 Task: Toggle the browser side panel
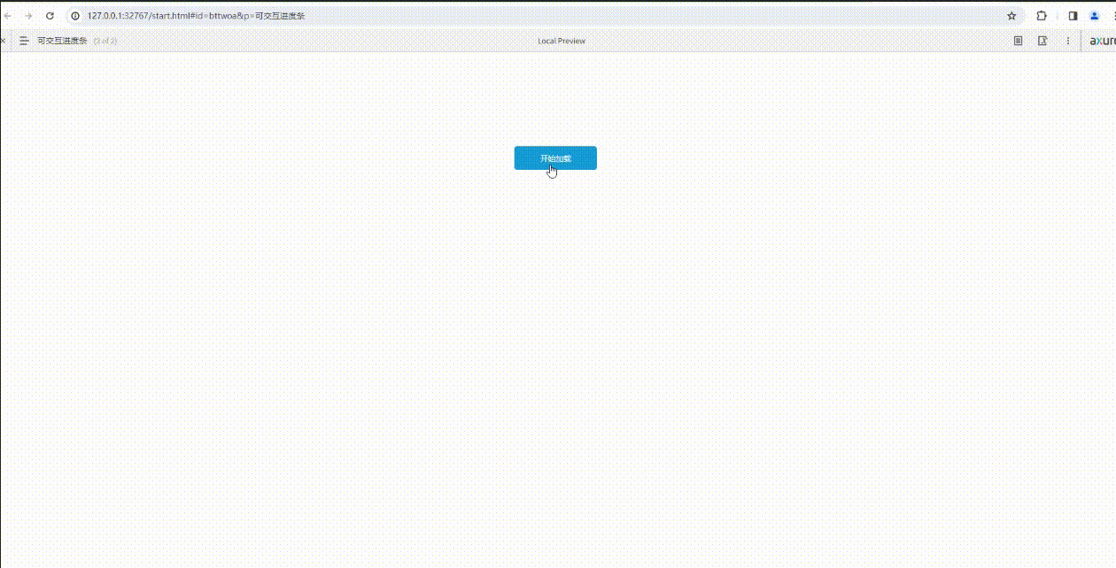click(1073, 16)
